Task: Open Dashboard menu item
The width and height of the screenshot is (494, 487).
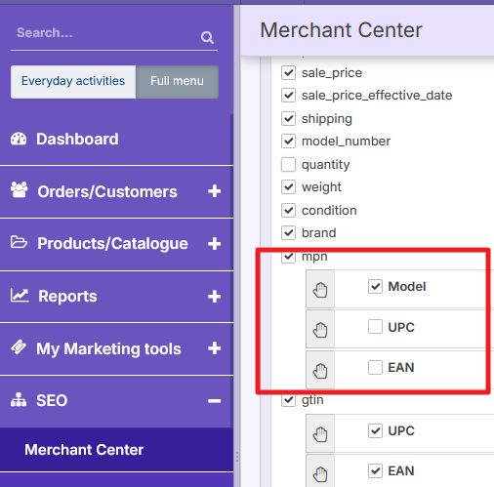Action: [77, 139]
